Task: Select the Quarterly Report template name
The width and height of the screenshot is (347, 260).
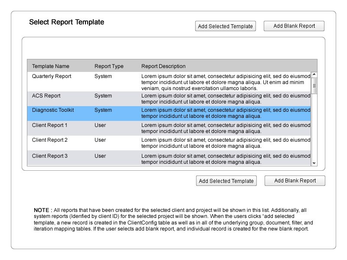Action: [x=52, y=76]
